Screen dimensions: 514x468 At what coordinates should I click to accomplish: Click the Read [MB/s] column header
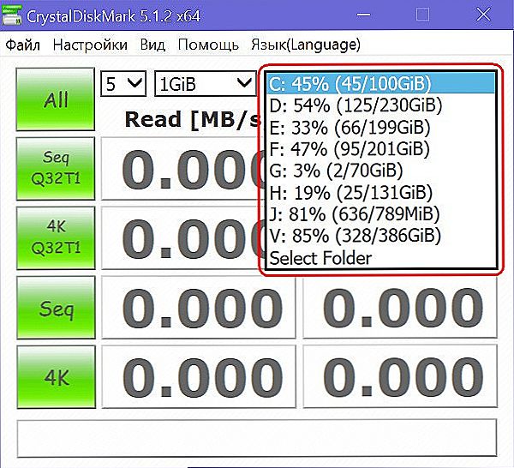coord(193,119)
